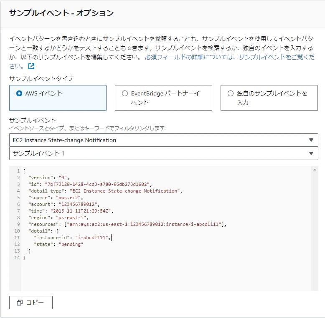Click the サンプルイベント - オプション heading
The height and width of the screenshot is (318, 325).
pos(61,13)
